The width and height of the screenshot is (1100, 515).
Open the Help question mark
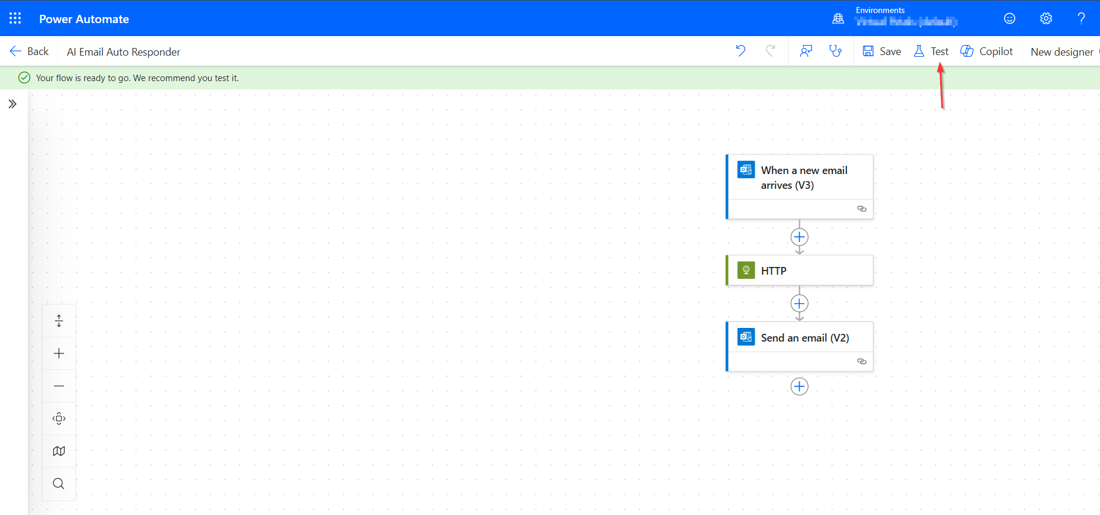click(1081, 18)
